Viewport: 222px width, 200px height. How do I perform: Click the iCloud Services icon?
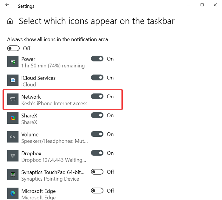pyautogui.click(x=13, y=80)
